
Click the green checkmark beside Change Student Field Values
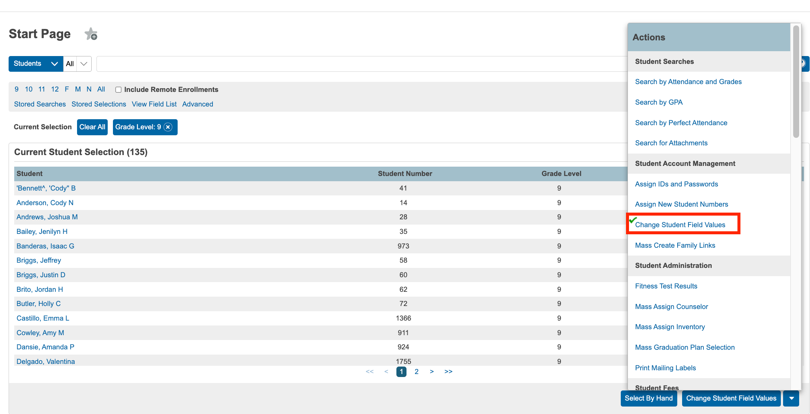pos(632,221)
